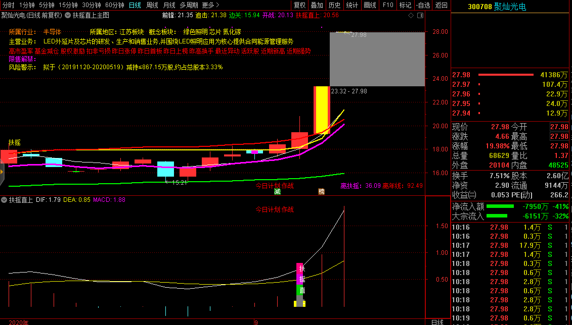Switch to the 分时 intraday view
The height and width of the screenshot is (325, 572).
[9, 5]
